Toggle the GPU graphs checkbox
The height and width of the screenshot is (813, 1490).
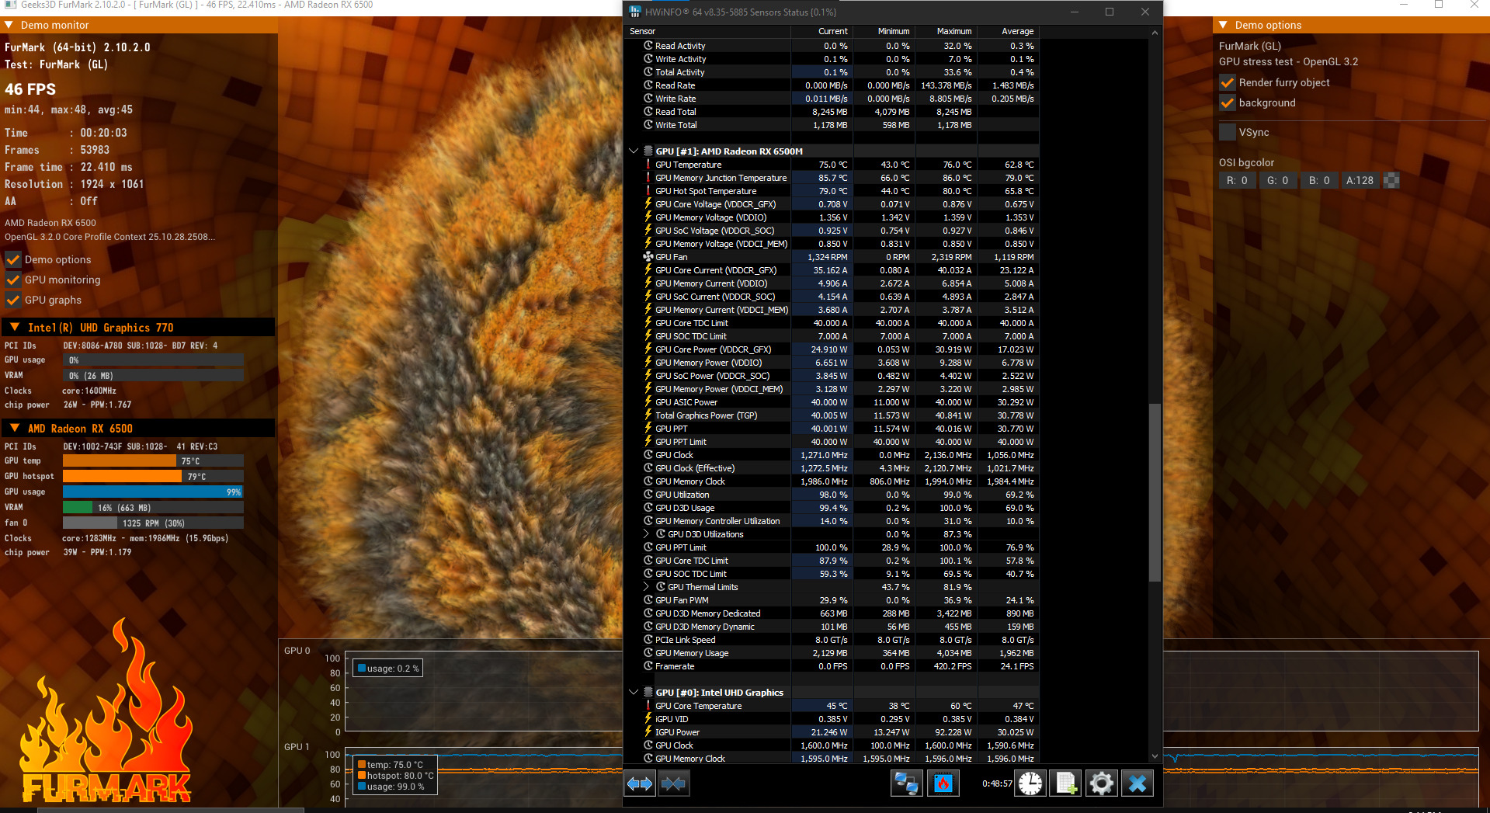13,300
